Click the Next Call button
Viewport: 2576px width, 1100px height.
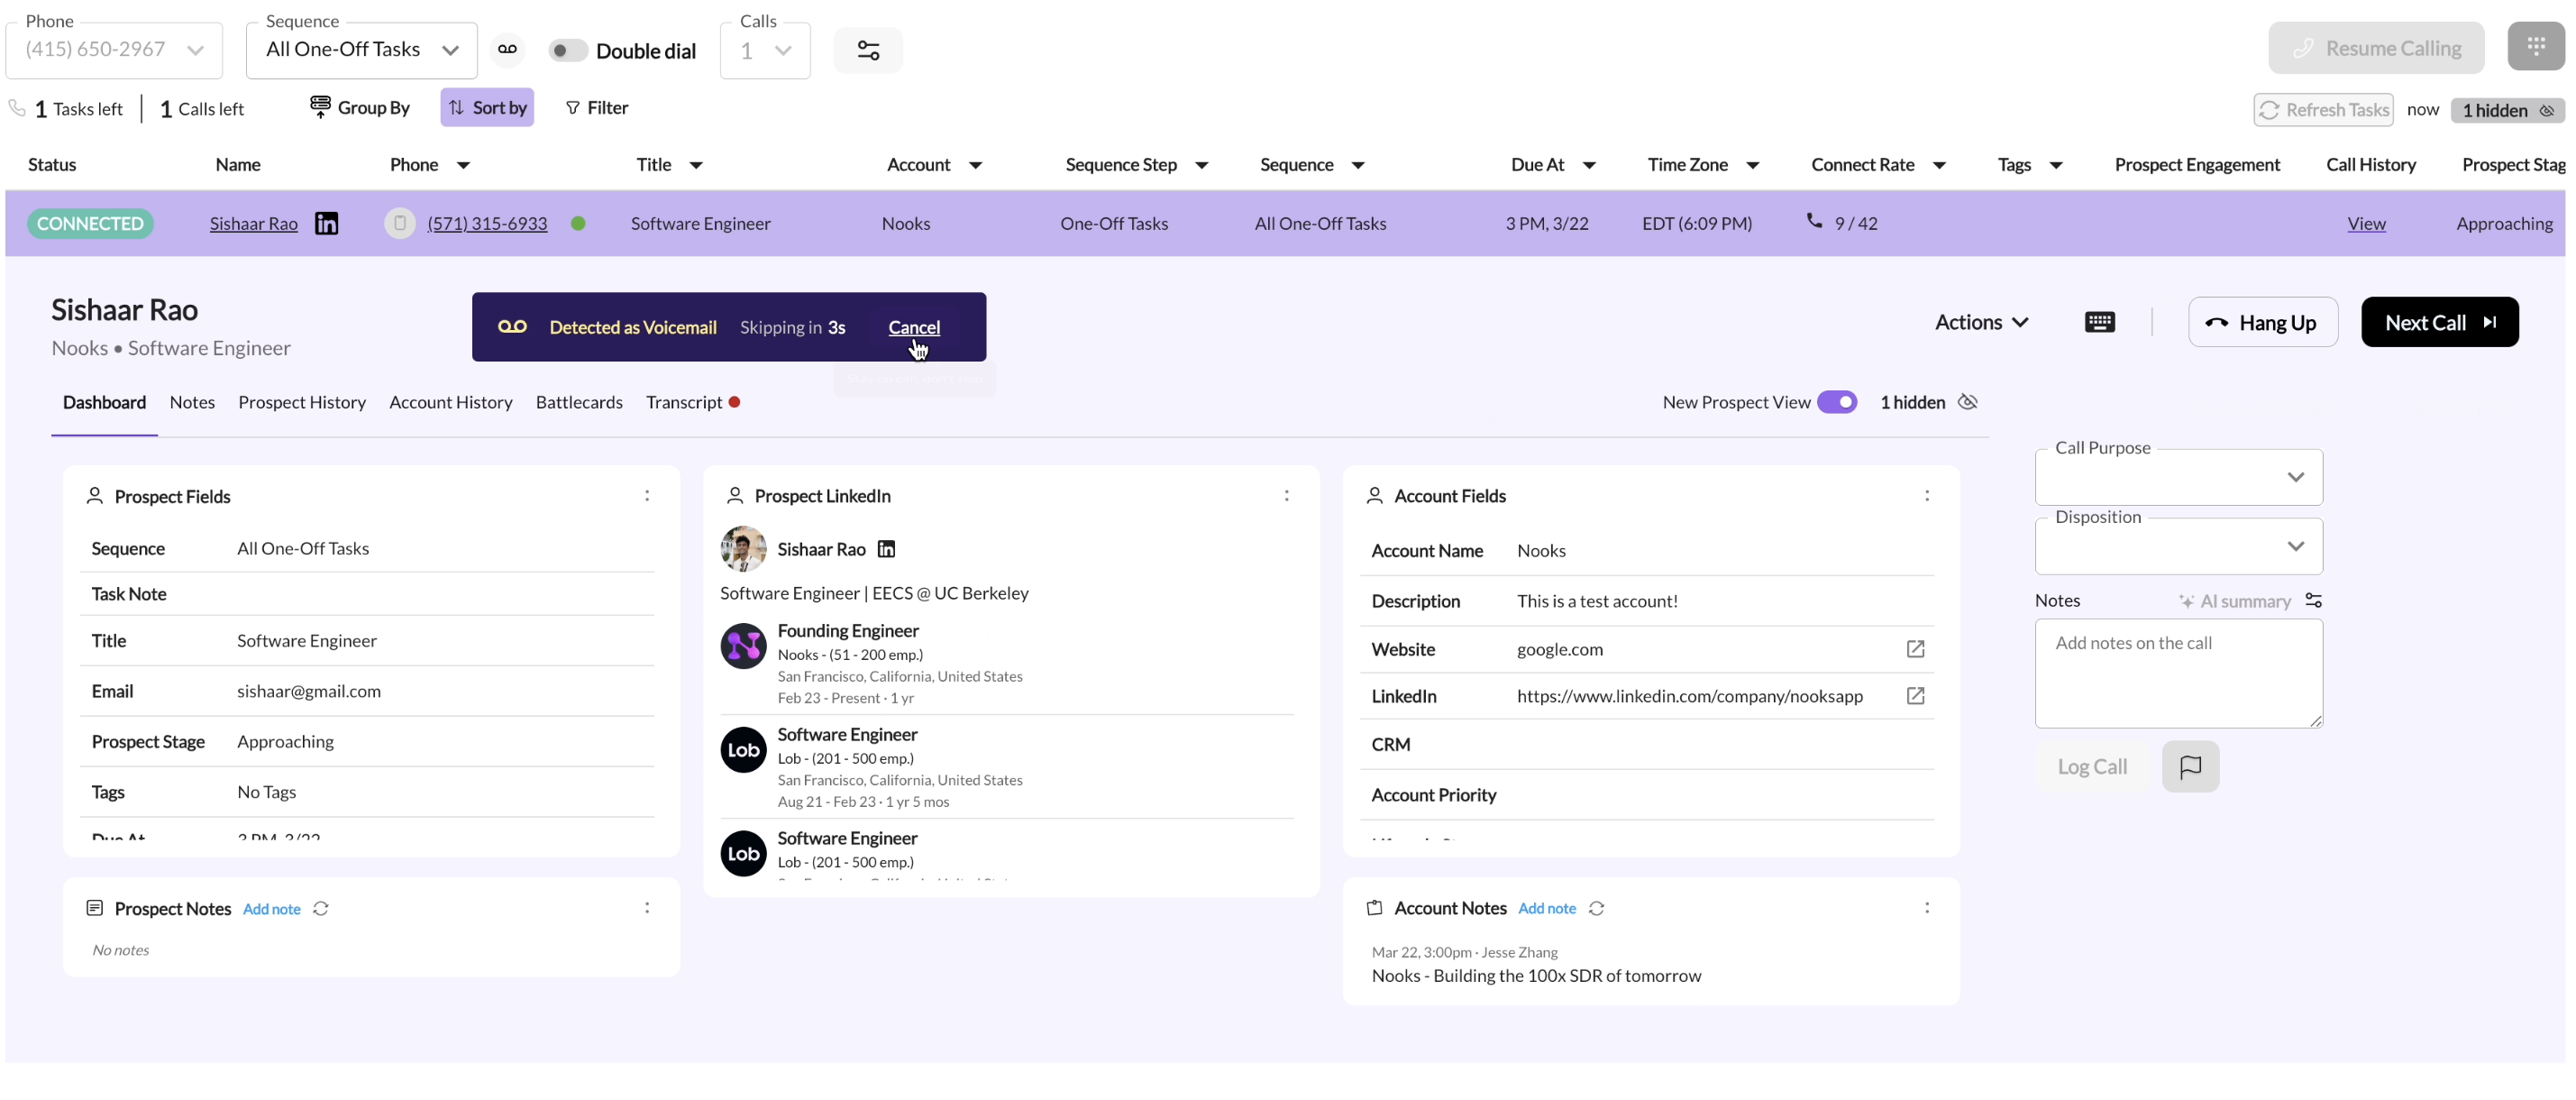pyautogui.click(x=2439, y=322)
